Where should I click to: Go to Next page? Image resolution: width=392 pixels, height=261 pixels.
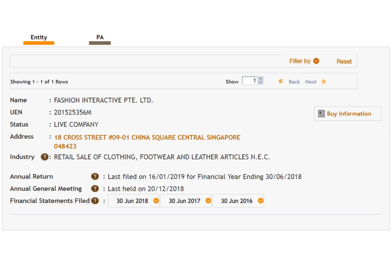(311, 82)
